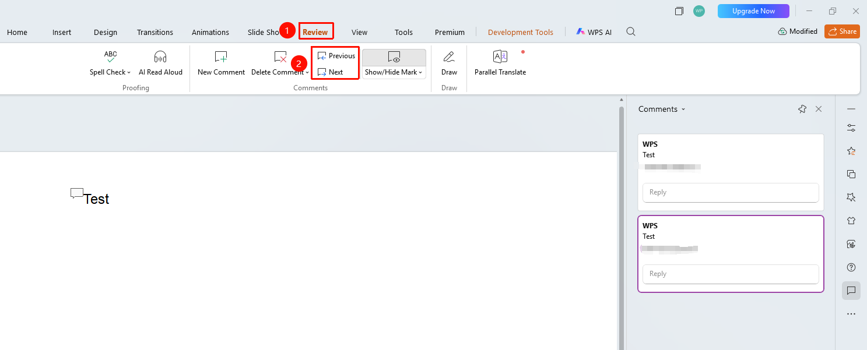Close the Comments panel

coord(819,109)
